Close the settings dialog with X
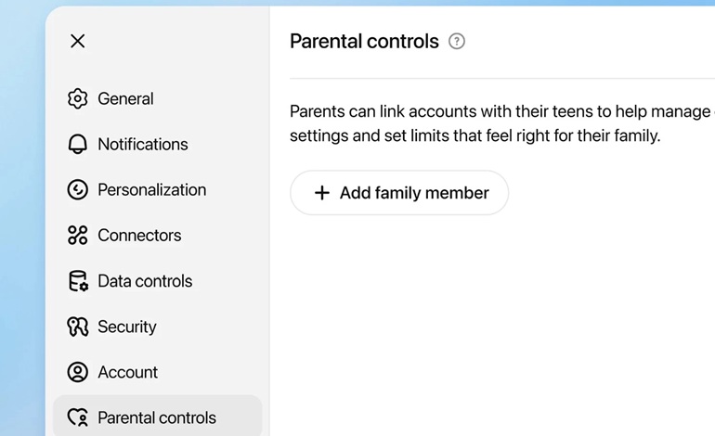This screenshot has width=715, height=436. pos(78,41)
